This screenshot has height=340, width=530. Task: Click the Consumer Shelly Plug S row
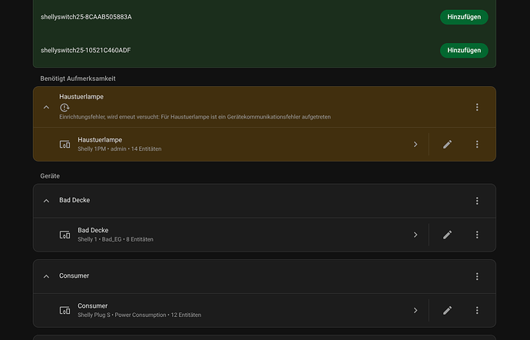tap(230, 310)
